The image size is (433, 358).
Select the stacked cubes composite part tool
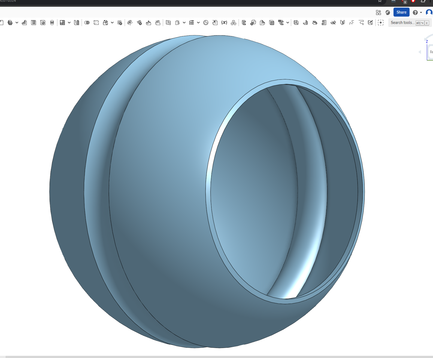(x=234, y=23)
